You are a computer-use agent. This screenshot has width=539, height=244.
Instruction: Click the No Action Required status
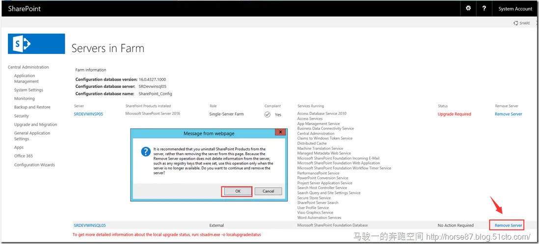(456, 225)
